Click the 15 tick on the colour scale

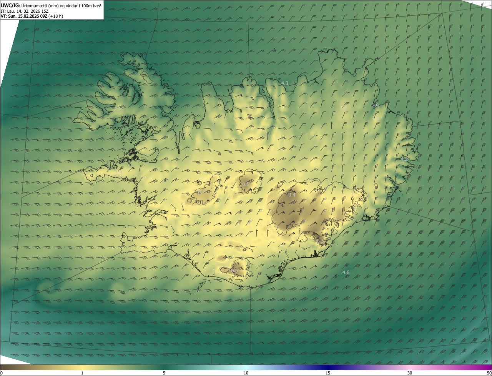pyautogui.click(x=328, y=373)
